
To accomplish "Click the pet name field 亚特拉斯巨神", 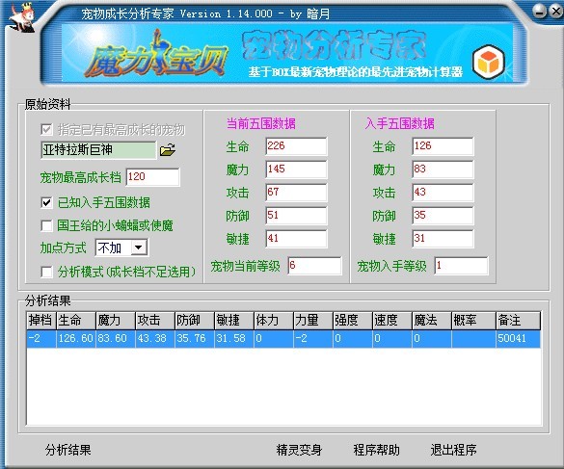I will point(98,150).
